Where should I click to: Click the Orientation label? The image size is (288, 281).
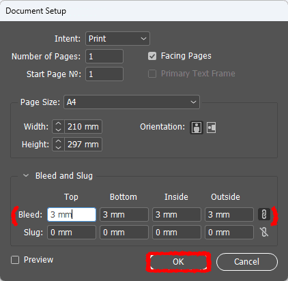(x=162, y=127)
